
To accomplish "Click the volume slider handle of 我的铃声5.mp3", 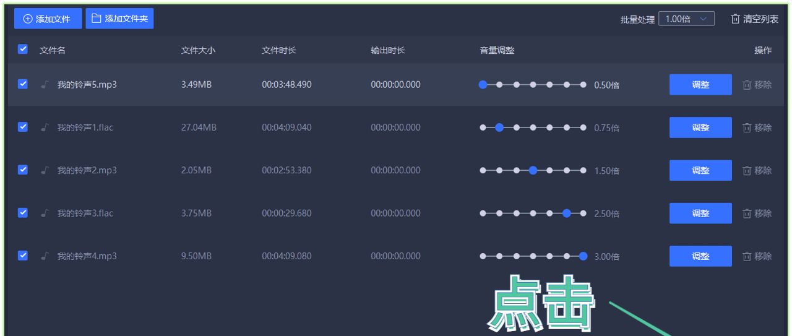I will tap(483, 85).
